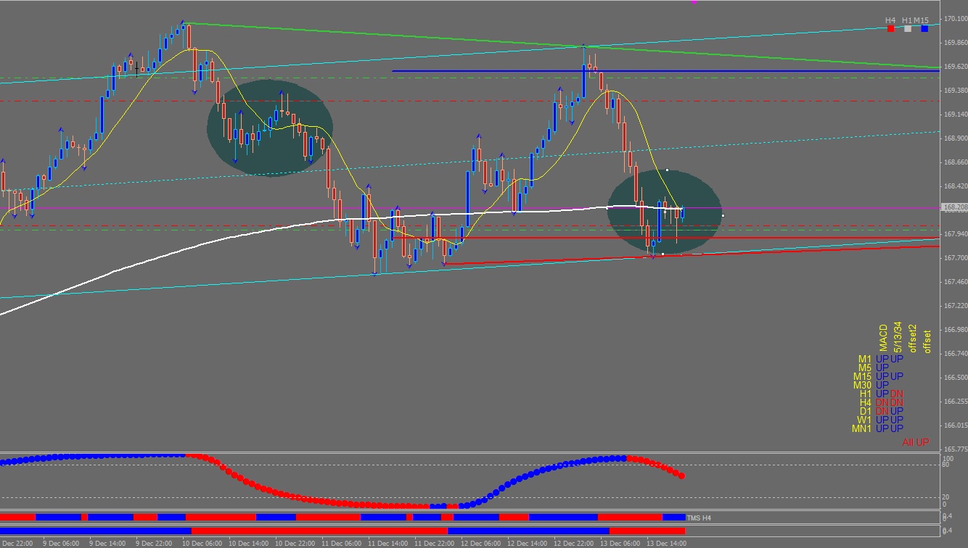Select the M30 row label in dashboard
The image size is (968, 548).
point(862,385)
